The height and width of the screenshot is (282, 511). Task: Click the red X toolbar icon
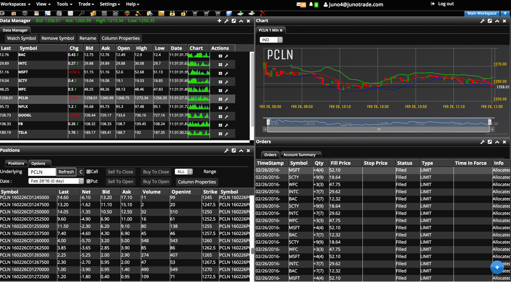coord(263,13)
